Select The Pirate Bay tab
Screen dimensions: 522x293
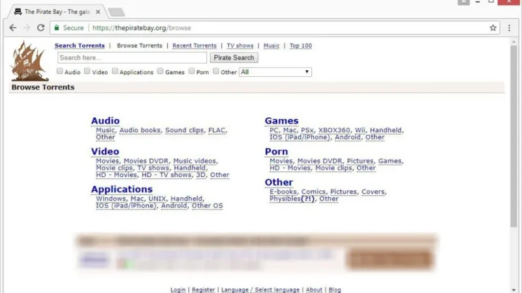tap(57, 12)
